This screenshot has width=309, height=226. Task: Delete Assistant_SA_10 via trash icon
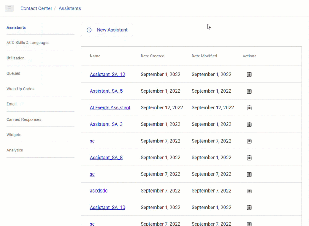tap(249, 207)
